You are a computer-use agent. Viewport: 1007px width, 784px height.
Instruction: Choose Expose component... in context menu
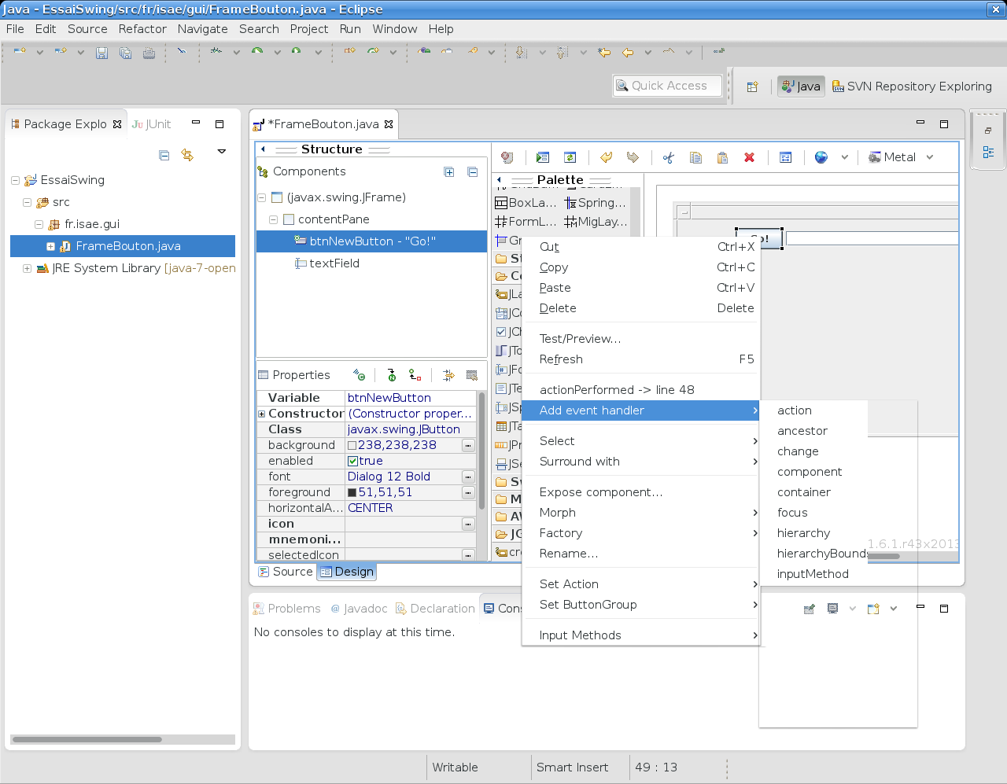640,492
